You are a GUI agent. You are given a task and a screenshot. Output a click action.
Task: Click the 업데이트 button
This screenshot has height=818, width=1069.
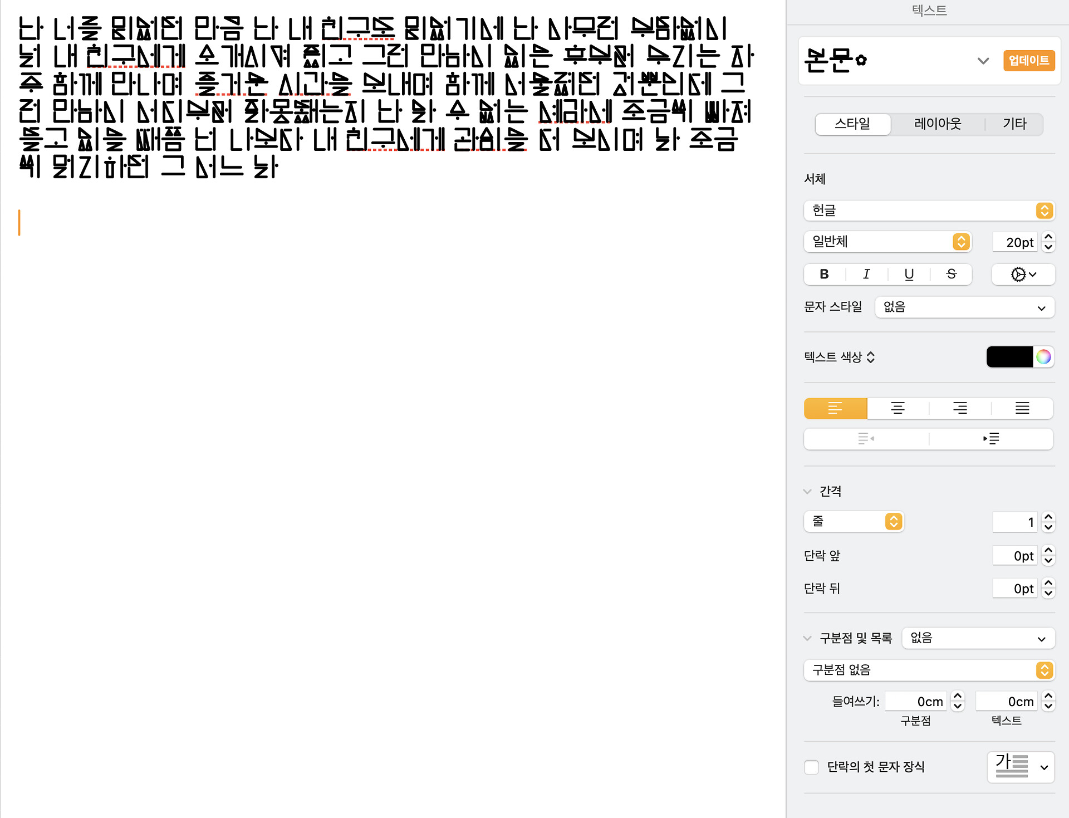tap(1029, 60)
